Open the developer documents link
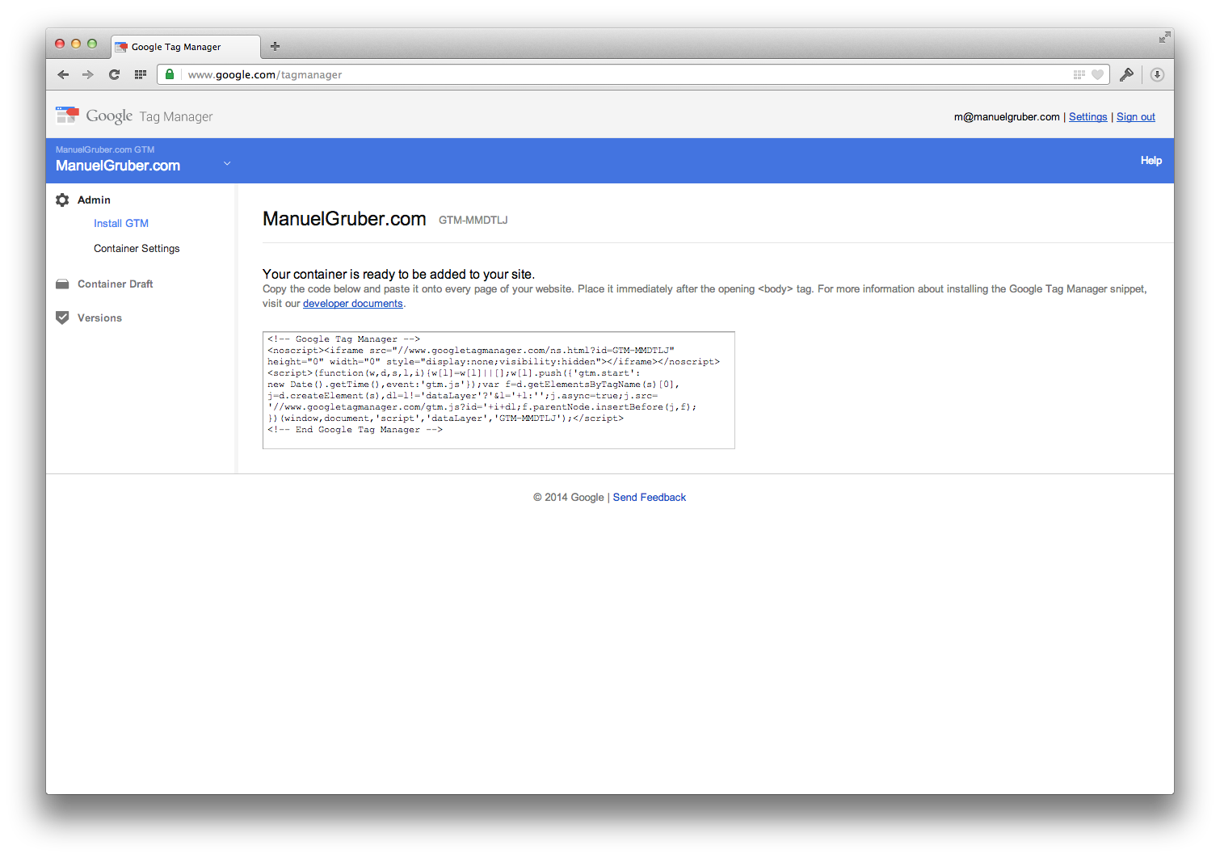Viewport: 1220px width, 858px height. [352, 304]
